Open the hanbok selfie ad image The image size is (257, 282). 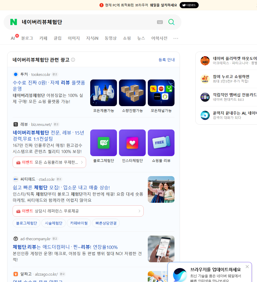tap(161, 189)
